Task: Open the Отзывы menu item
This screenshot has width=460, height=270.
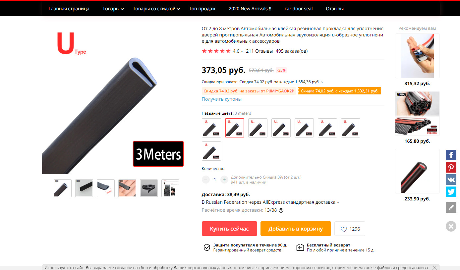Action: 335,9
